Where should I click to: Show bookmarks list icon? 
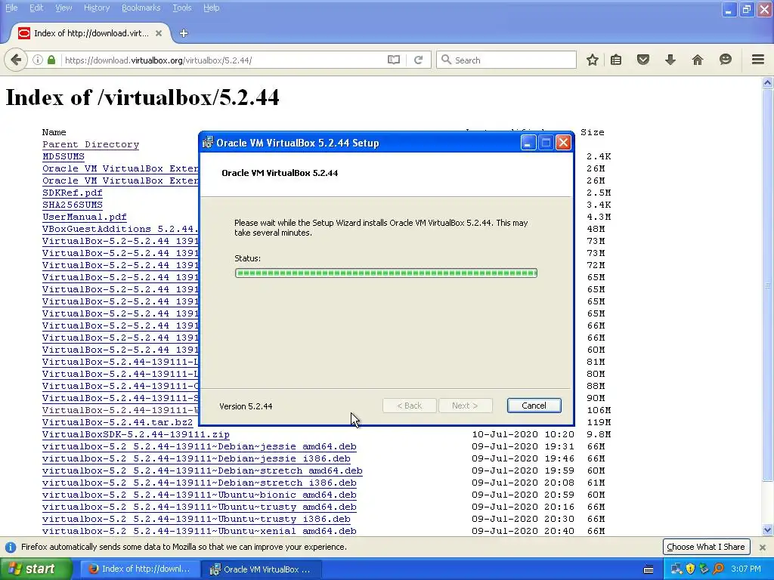616,60
